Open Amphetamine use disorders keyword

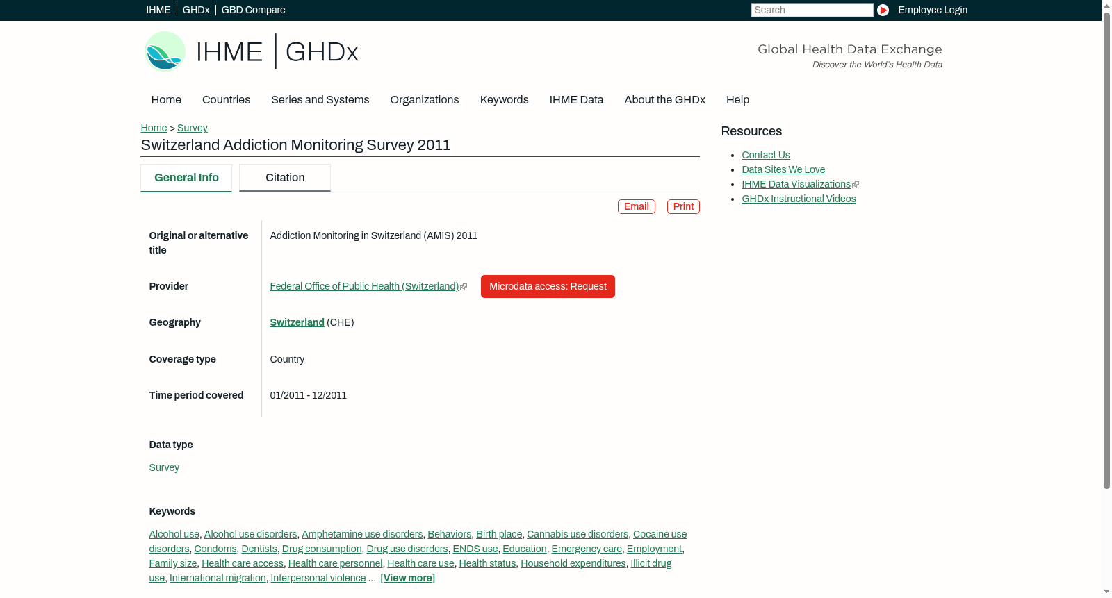point(362,534)
